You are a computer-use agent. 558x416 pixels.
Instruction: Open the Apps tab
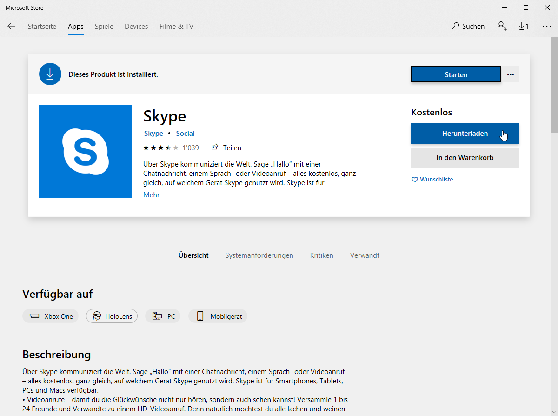coord(76,27)
